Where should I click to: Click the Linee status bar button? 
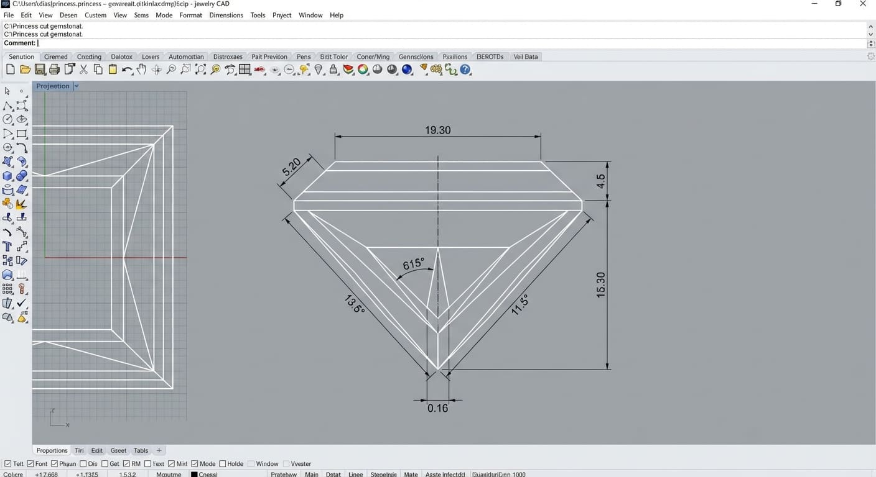356,475
